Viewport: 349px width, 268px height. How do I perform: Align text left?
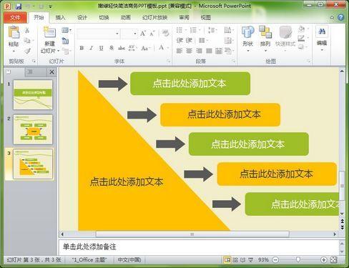[180, 51]
